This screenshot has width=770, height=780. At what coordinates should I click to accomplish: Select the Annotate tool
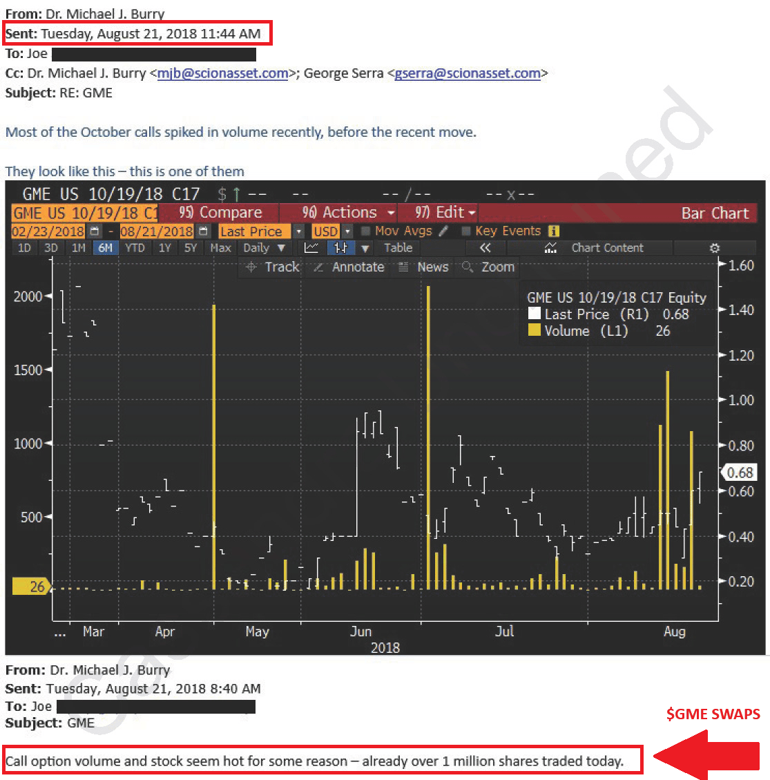(x=349, y=267)
